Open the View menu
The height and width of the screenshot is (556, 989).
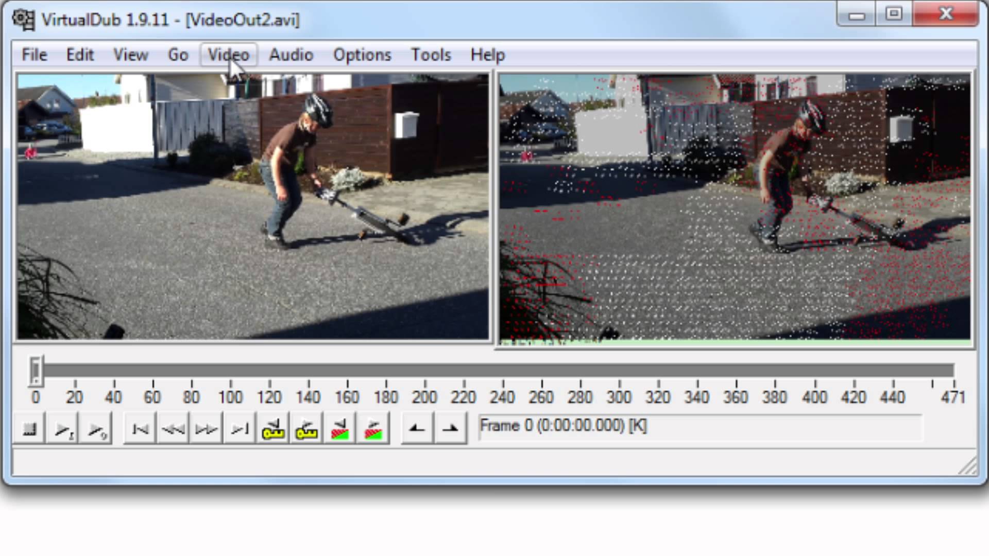click(x=131, y=55)
